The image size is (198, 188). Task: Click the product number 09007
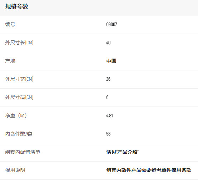(x=112, y=24)
